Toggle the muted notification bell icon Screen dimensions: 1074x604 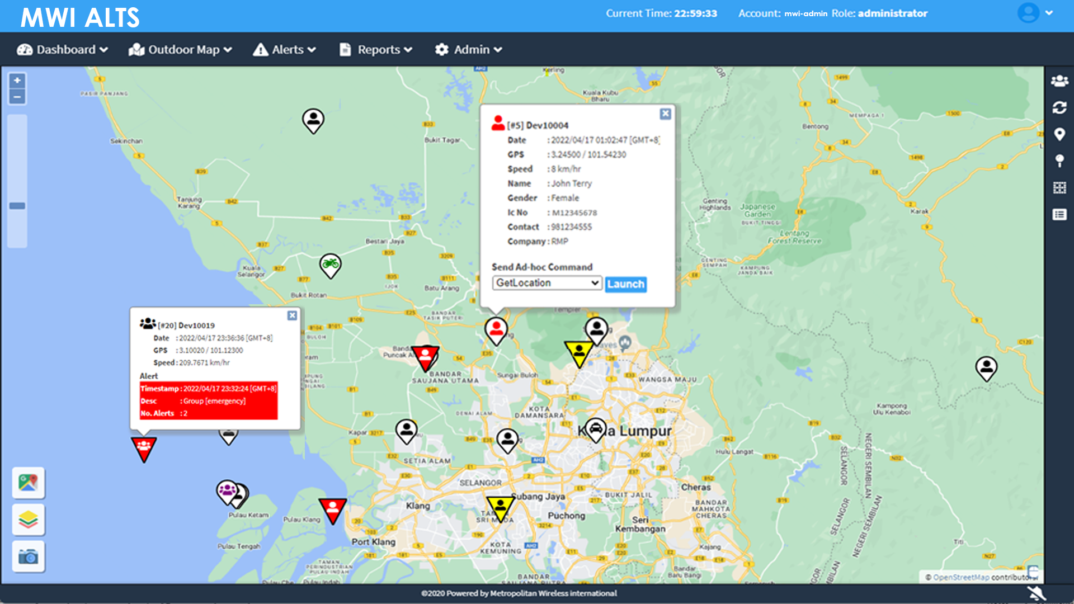(1036, 593)
